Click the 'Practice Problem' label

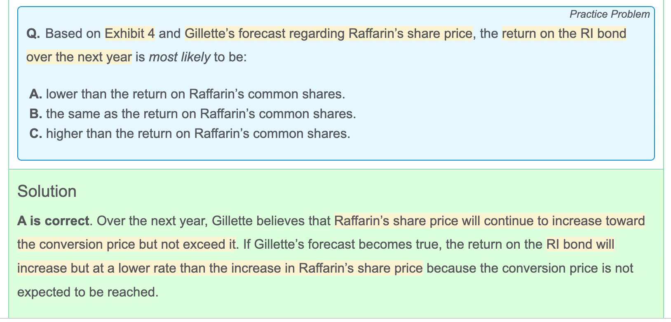[x=609, y=14]
